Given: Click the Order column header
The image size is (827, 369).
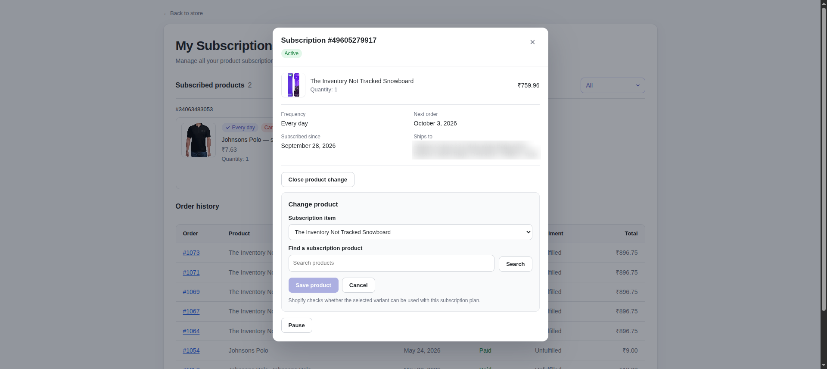Looking at the screenshot, I should click(x=190, y=234).
